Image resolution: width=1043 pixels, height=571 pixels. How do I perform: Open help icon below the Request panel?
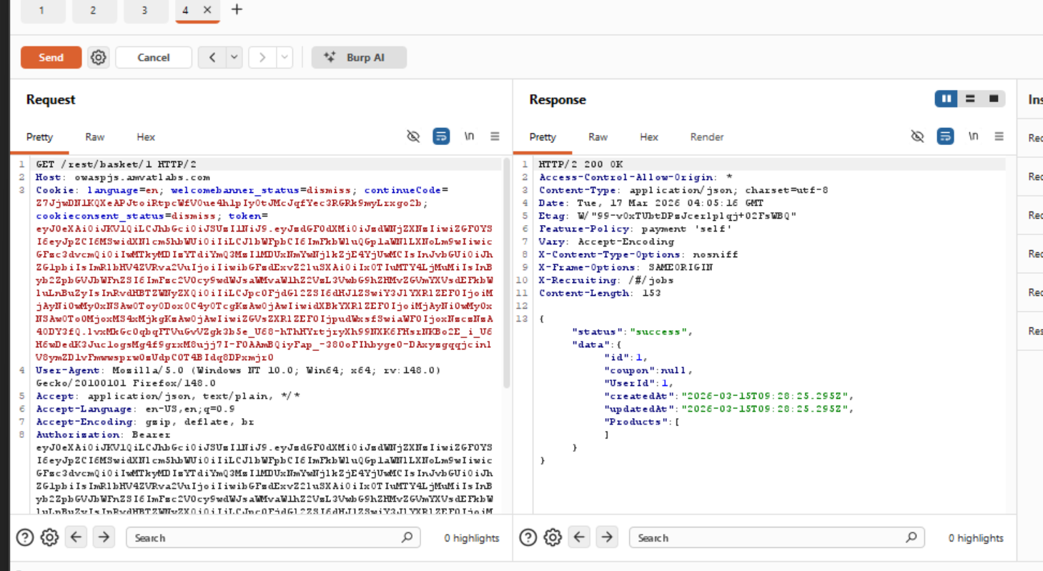click(25, 537)
